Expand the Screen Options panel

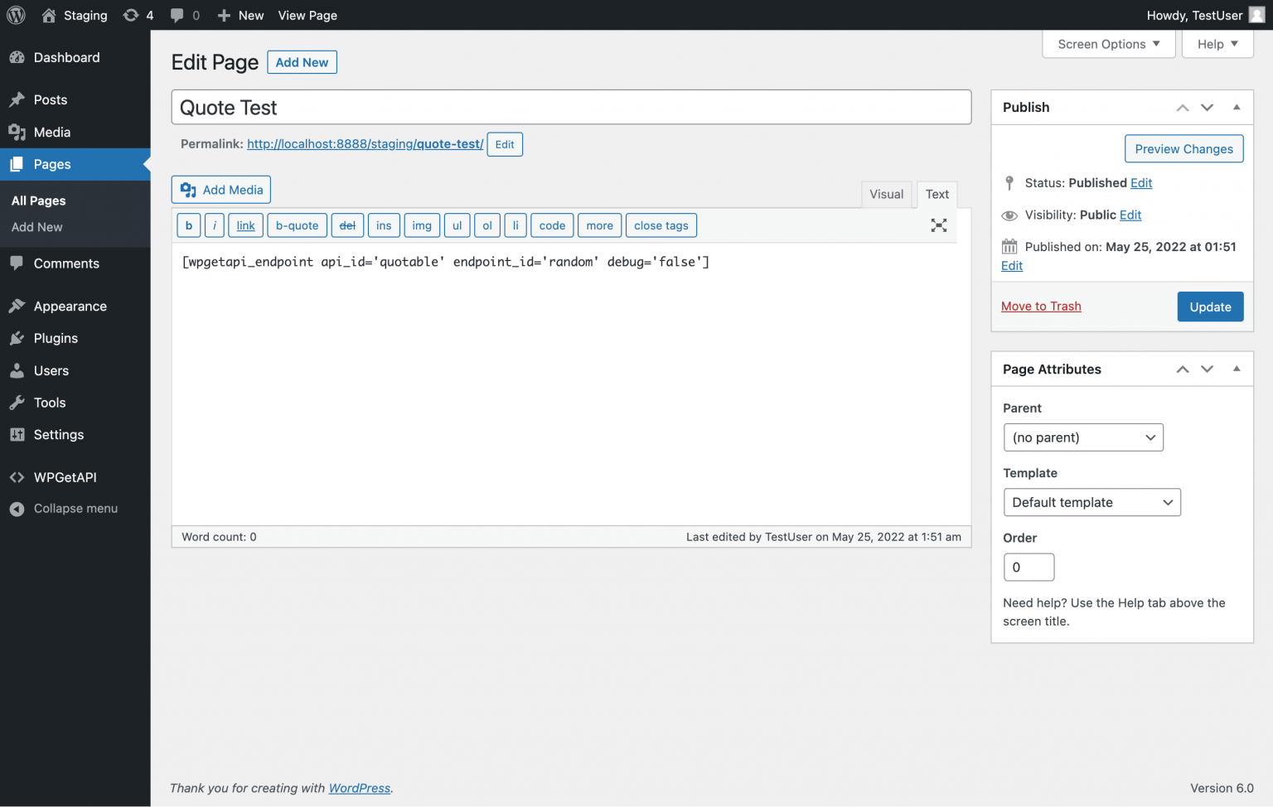pos(1108,44)
